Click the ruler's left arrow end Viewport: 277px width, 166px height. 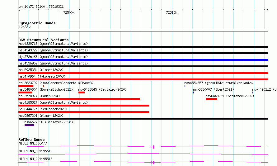[19, 10]
